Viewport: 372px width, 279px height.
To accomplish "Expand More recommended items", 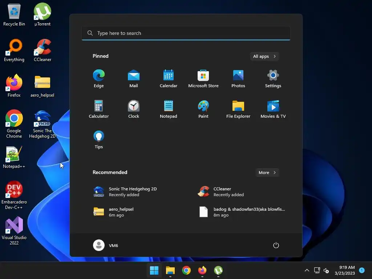I will pos(267,173).
